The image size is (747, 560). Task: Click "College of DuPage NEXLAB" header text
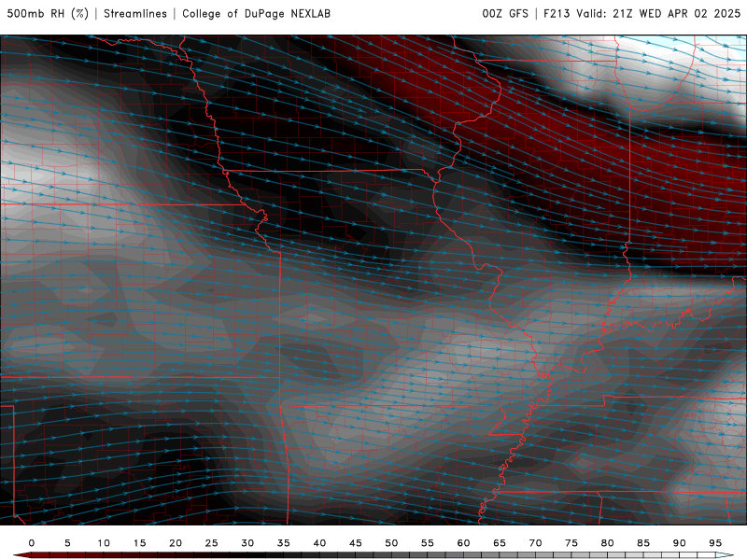pyautogui.click(x=256, y=14)
